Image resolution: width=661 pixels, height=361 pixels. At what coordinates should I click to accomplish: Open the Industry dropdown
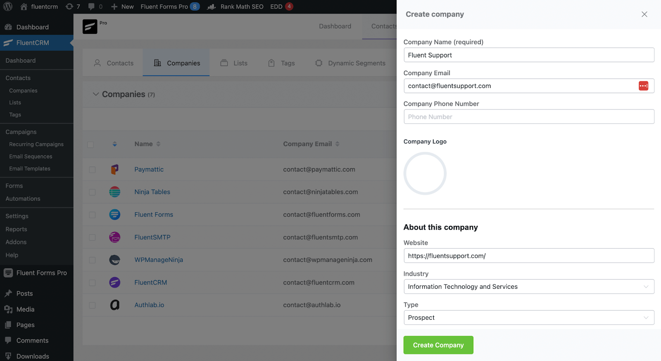pos(529,287)
